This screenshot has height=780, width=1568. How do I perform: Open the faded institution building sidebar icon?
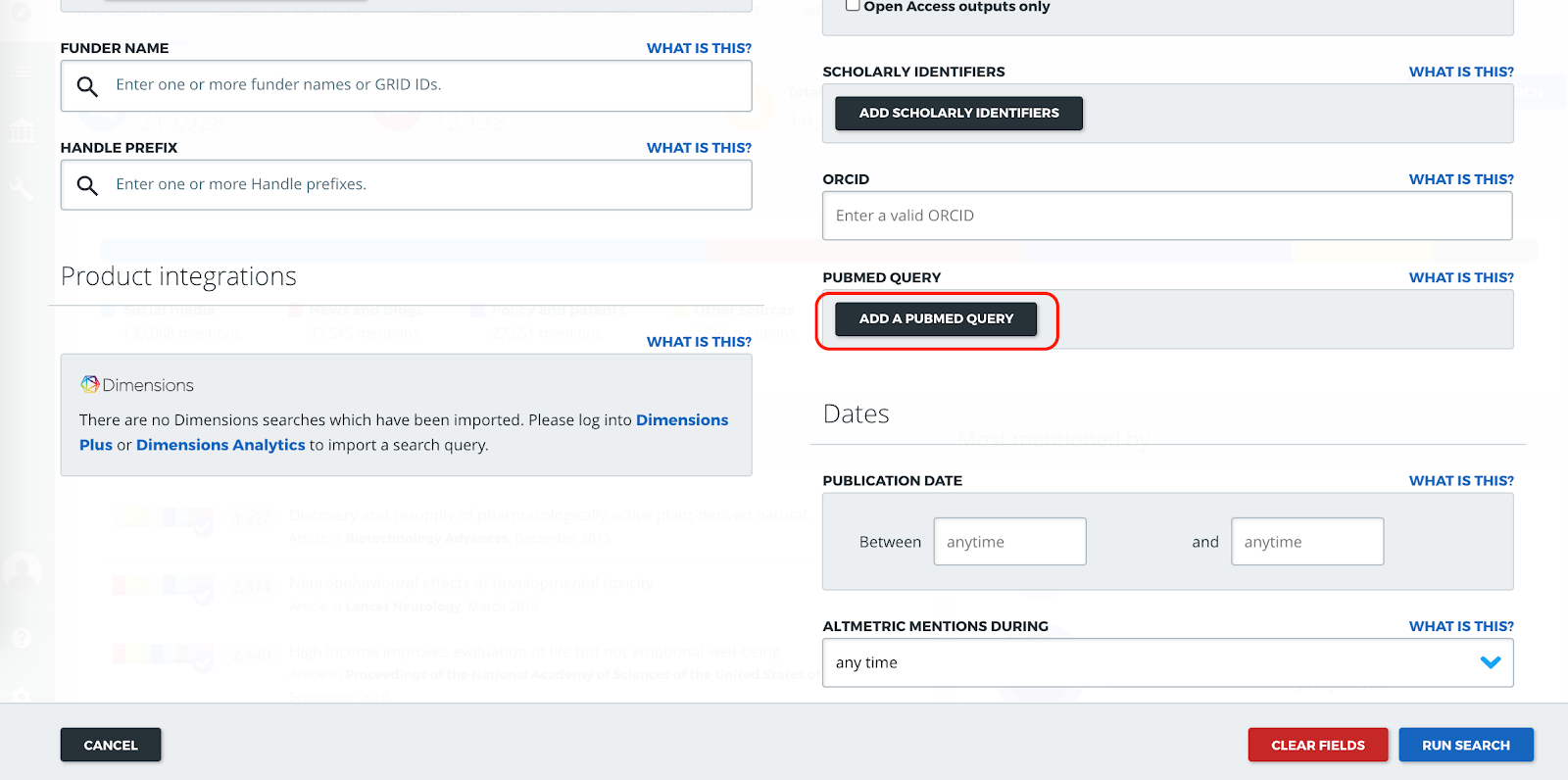coord(23,130)
